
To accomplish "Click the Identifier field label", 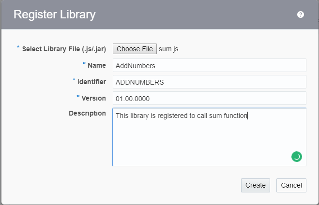I will coord(92,82).
